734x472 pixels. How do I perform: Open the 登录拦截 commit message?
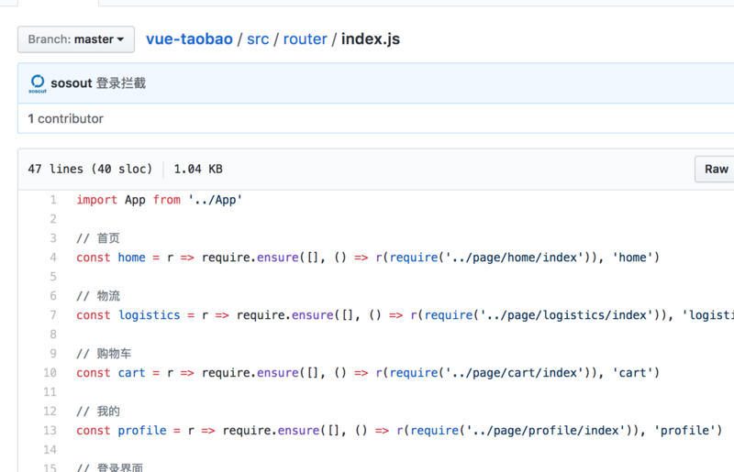click(x=121, y=83)
